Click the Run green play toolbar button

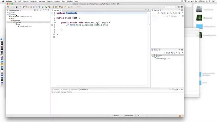pos(43,7)
